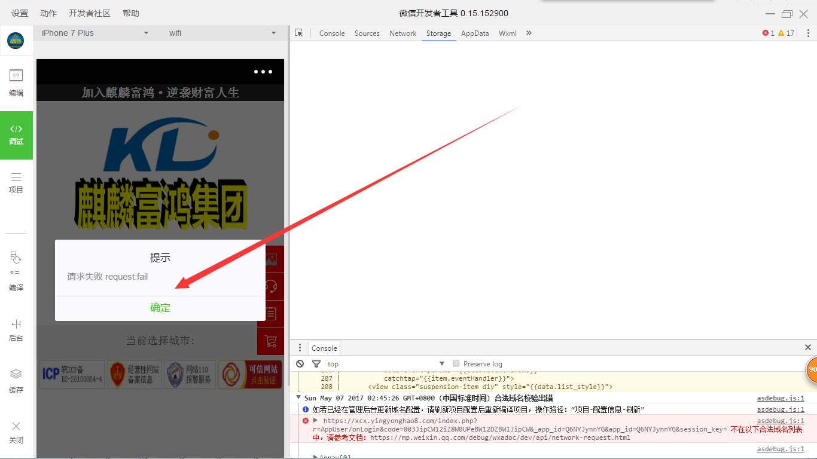Viewport: 817px width, 459px height.
Task: Click the shopping cart icon
Action: click(x=271, y=341)
